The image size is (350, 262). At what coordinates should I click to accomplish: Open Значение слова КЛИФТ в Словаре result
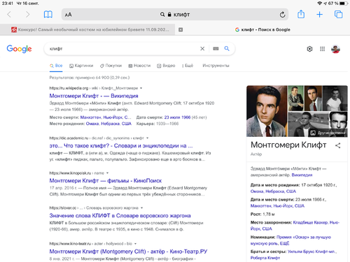click(x=120, y=216)
